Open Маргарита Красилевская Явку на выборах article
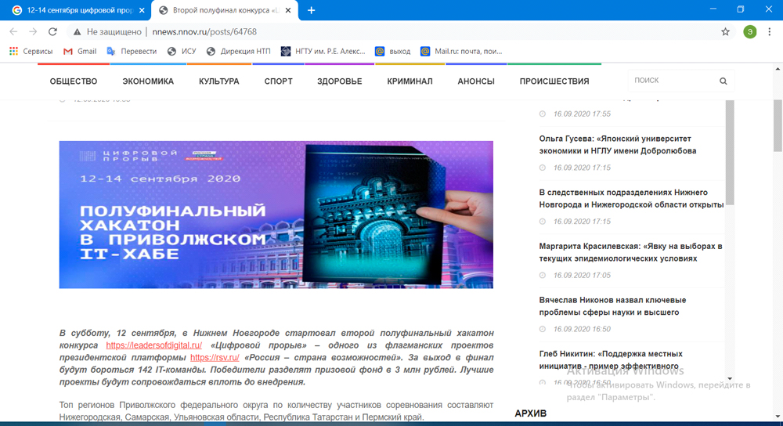 (x=630, y=252)
